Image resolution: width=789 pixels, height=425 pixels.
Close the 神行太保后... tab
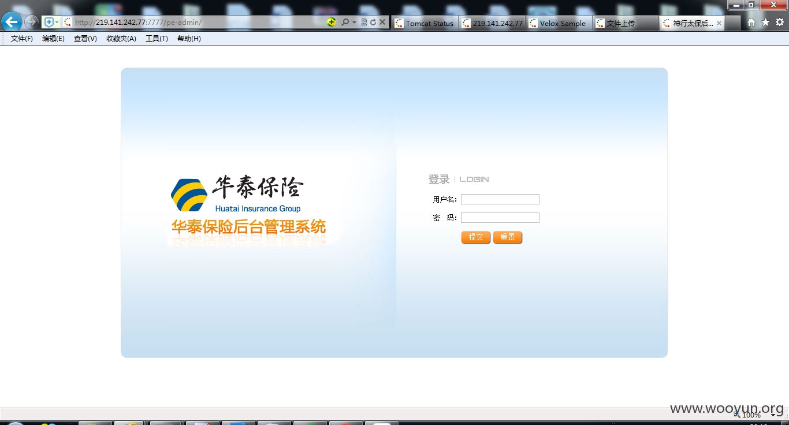coord(719,23)
